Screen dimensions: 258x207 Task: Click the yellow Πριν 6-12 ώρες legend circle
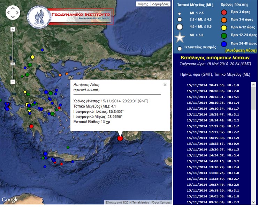[x=224, y=28]
